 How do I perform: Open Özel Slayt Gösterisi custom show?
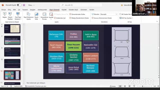pyautogui.click(x=18, y=16)
